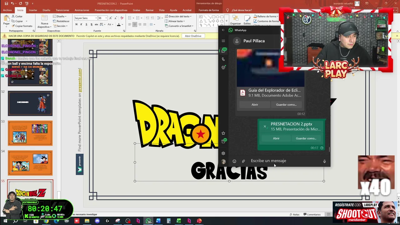Open Excel from taskbar
Viewport: 400px width, 225px height.
pos(179,221)
